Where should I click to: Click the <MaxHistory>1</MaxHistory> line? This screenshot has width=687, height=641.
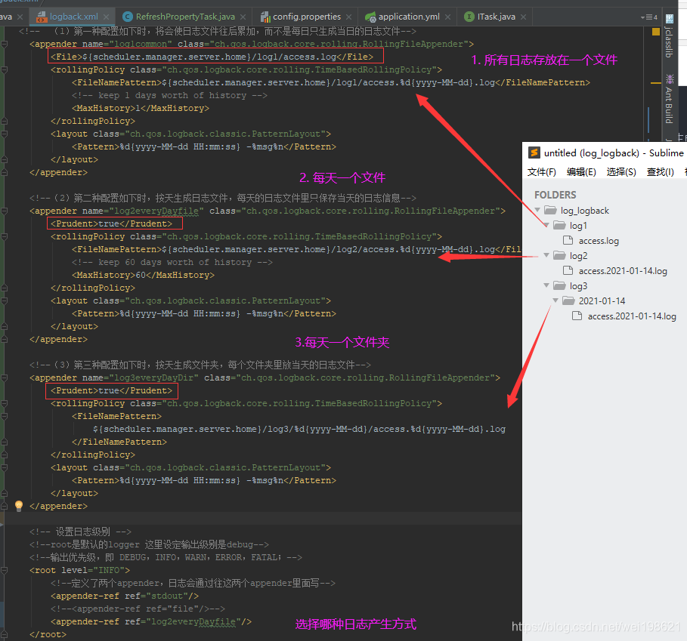tap(141, 108)
